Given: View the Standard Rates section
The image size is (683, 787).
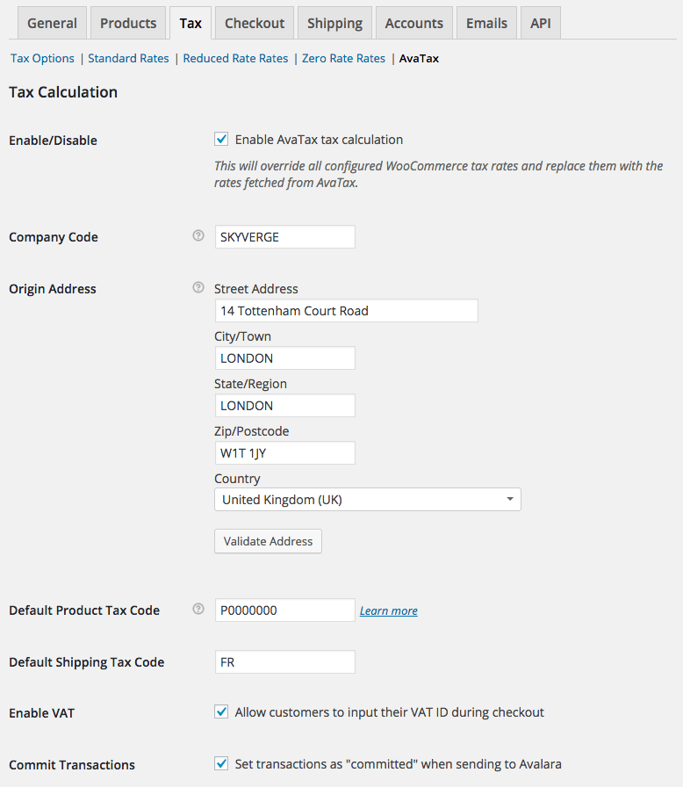Looking at the screenshot, I should coord(128,59).
